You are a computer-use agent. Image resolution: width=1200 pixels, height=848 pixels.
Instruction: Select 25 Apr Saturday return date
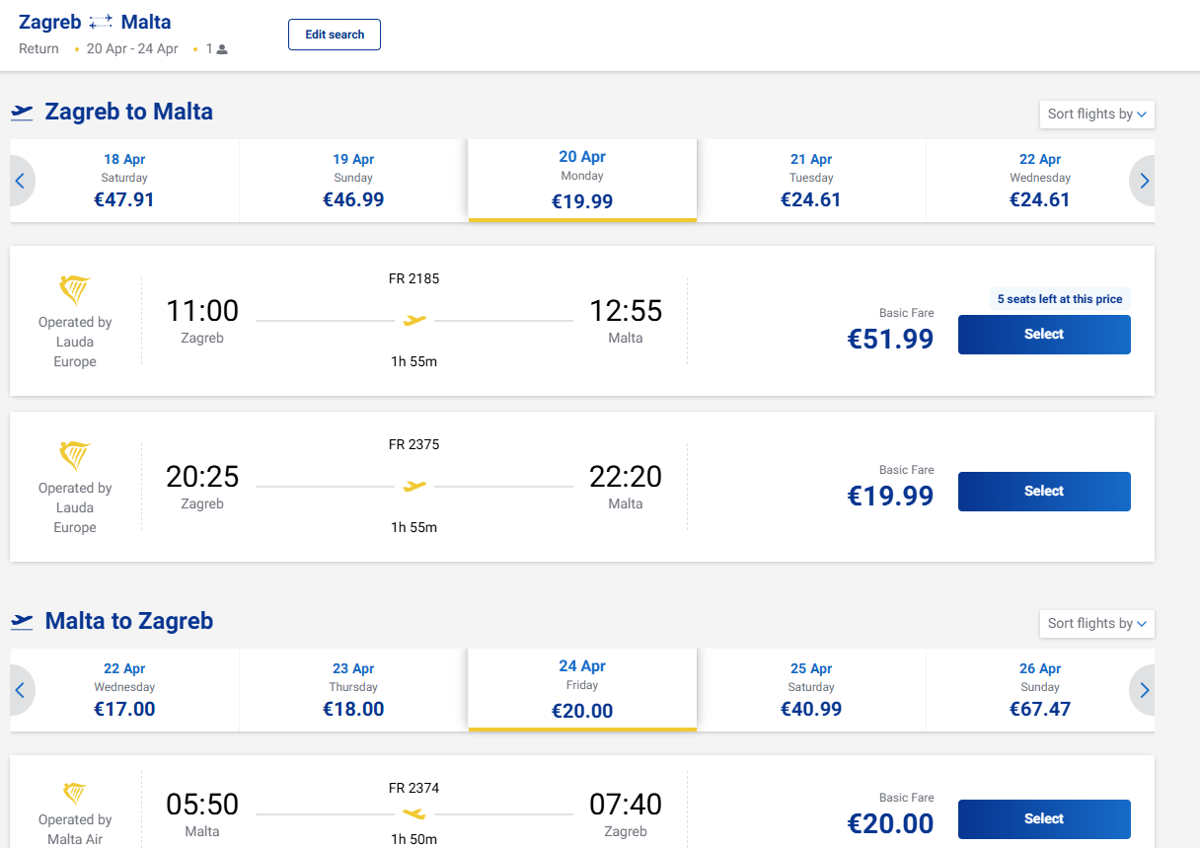pos(811,690)
